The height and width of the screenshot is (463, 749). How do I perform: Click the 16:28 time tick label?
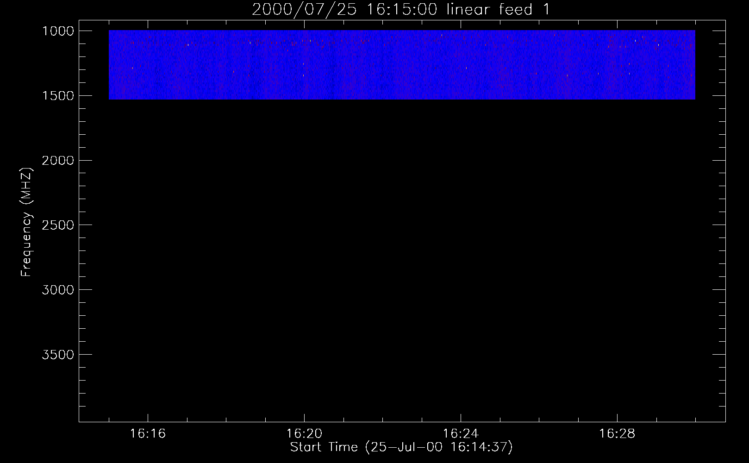coord(617,434)
